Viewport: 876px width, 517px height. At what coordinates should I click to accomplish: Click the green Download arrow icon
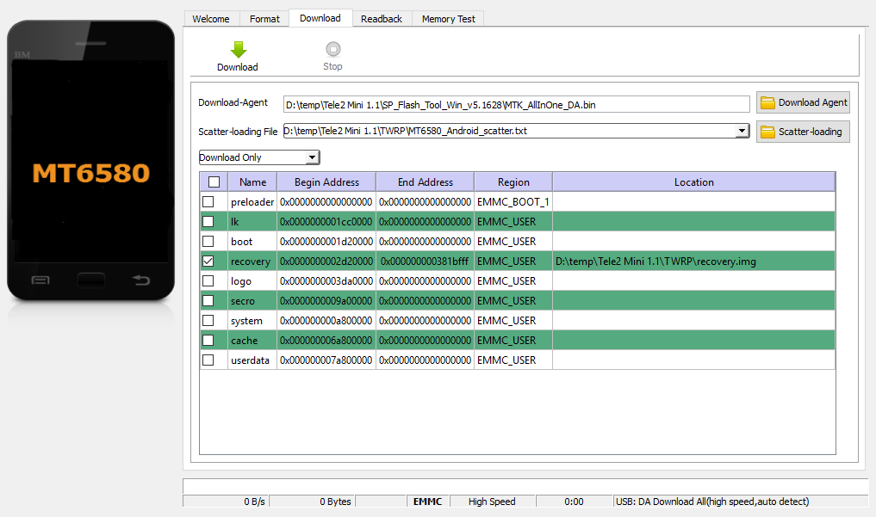[238, 50]
